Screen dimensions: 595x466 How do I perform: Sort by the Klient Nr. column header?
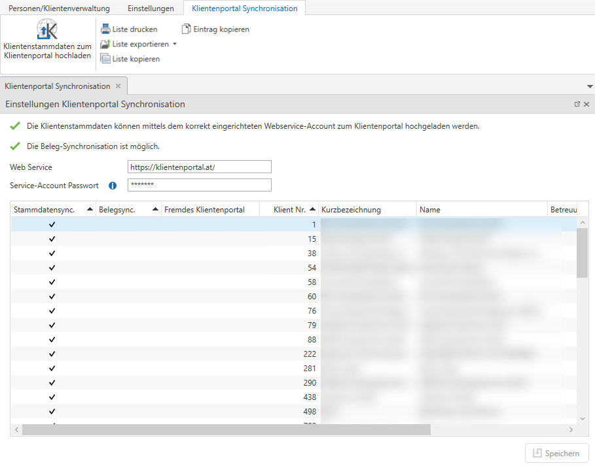(289, 210)
